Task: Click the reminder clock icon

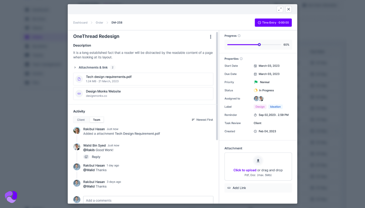Action: [256, 115]
